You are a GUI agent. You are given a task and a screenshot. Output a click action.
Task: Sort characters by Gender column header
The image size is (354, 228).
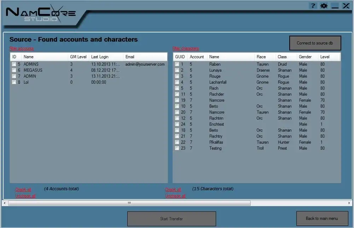[307, 57]
